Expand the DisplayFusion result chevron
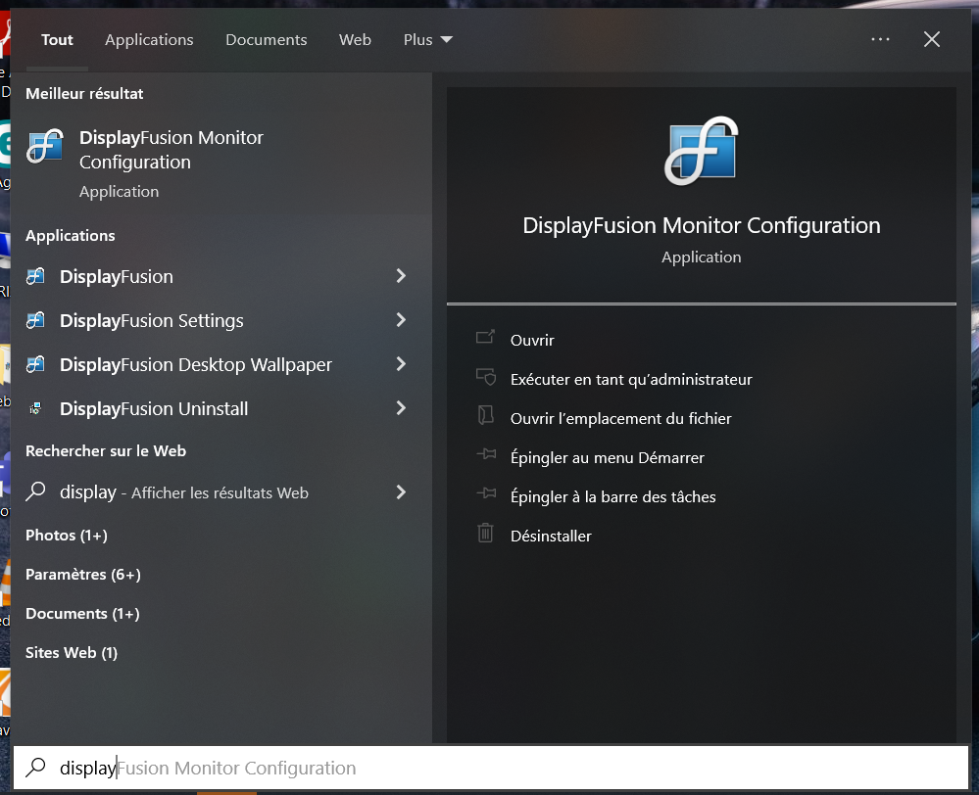979x795 pixels. (401, 276)
